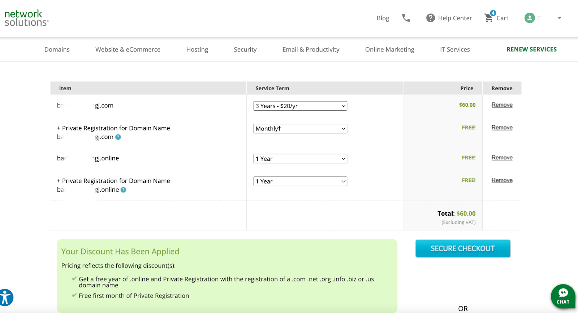Click the FREE! price of the Monthly term row
Image resolution: width=578 pixels, height=313 pixels.
(x=469, y=128)
